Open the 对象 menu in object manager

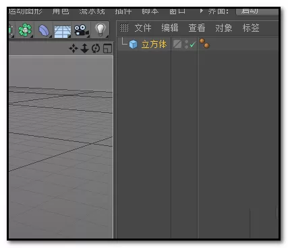(224, 28)
